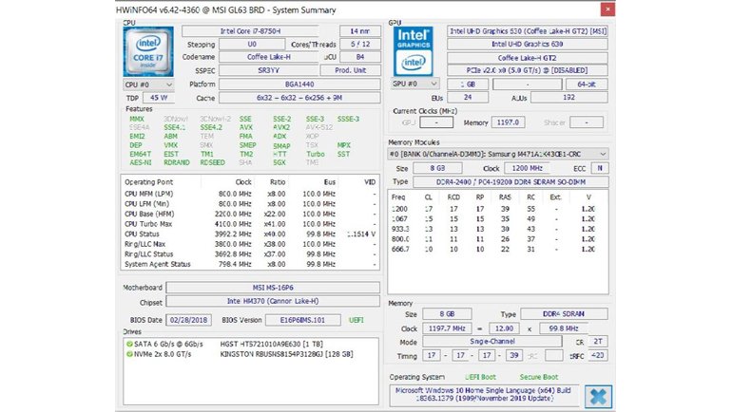Select the Intel Core i7-8750H name field

click(x=250, y=31)
